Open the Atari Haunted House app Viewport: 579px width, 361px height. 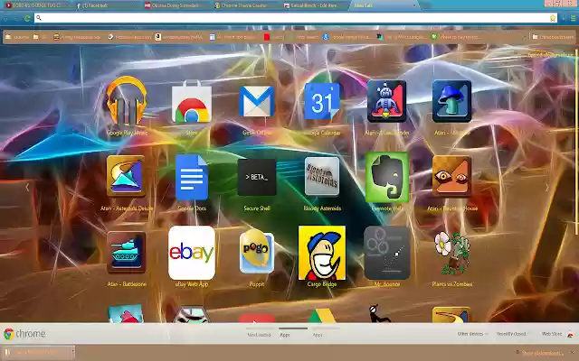pos(452,177)
